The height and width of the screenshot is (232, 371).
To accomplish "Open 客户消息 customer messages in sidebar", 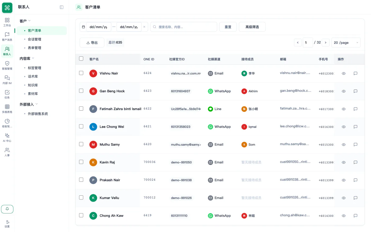I will point(7,37).
